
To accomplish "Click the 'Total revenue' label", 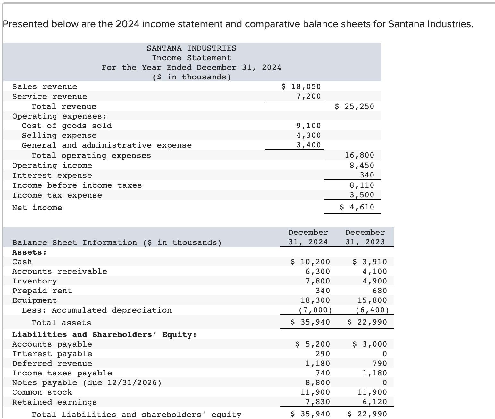I will pos(64,107).
